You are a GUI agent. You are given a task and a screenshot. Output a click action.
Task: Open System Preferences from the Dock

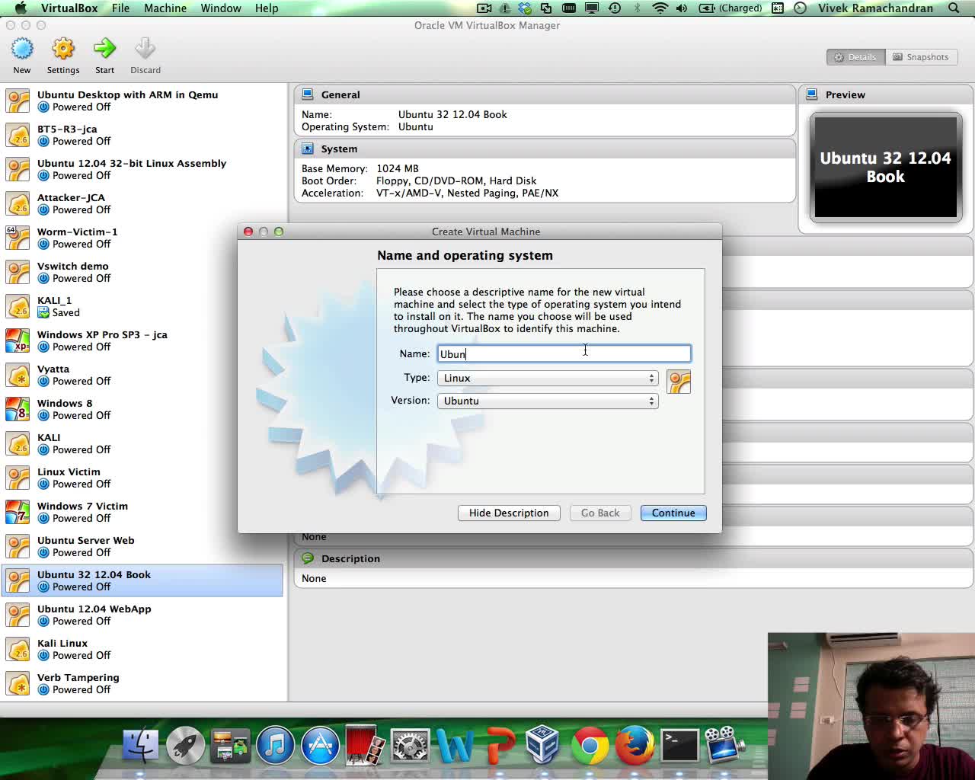(x=410, y=745)
